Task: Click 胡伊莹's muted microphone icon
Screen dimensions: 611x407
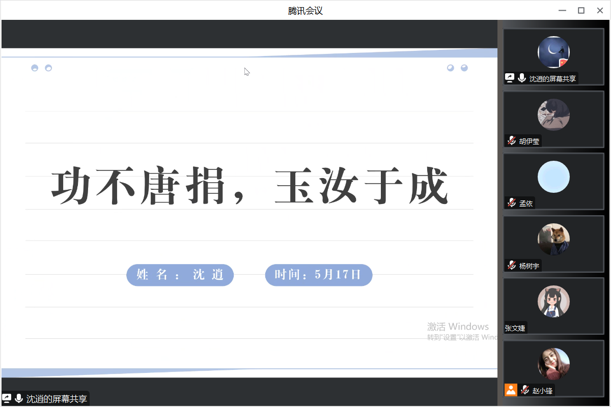Action: coord(512,141)
